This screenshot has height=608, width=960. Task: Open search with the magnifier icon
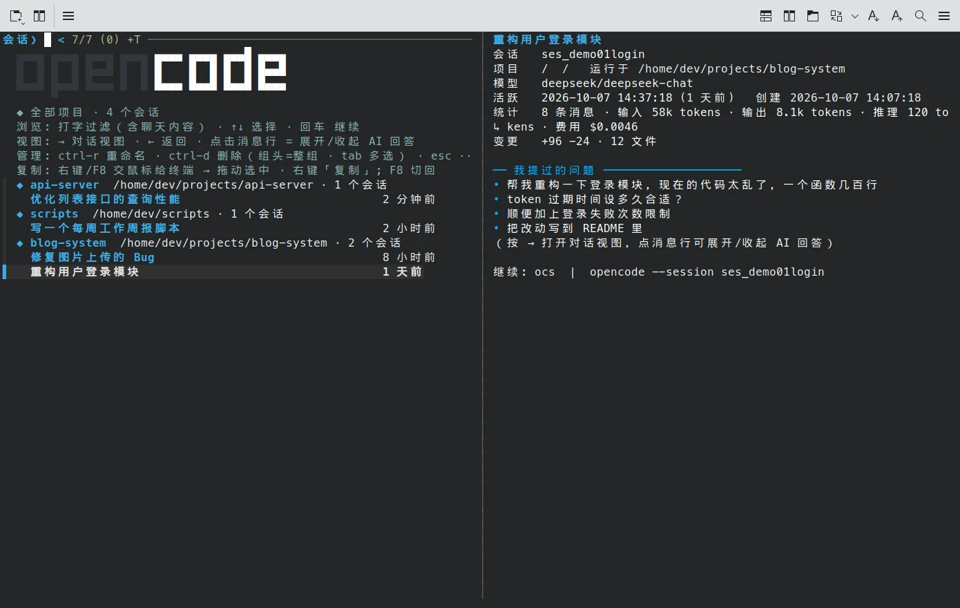point(921,16)
